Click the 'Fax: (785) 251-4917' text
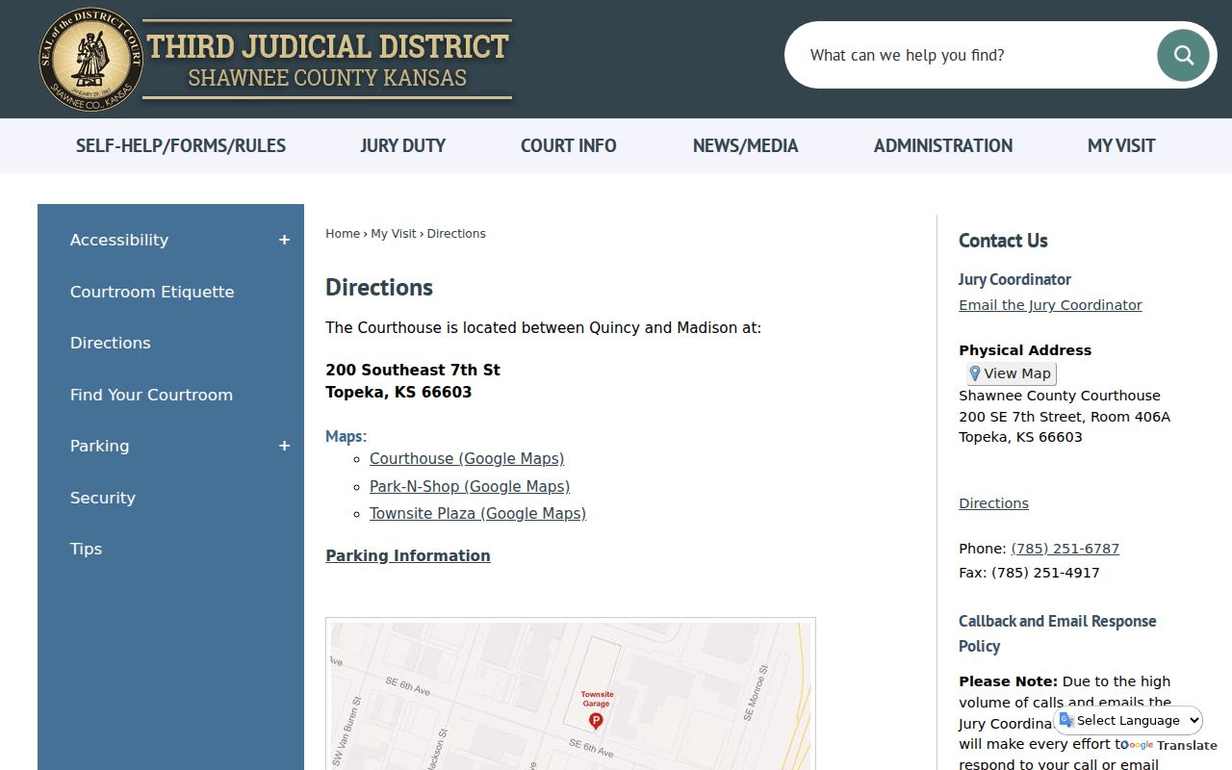Viewport: 1232px width, 770px height. [1029, 573]
